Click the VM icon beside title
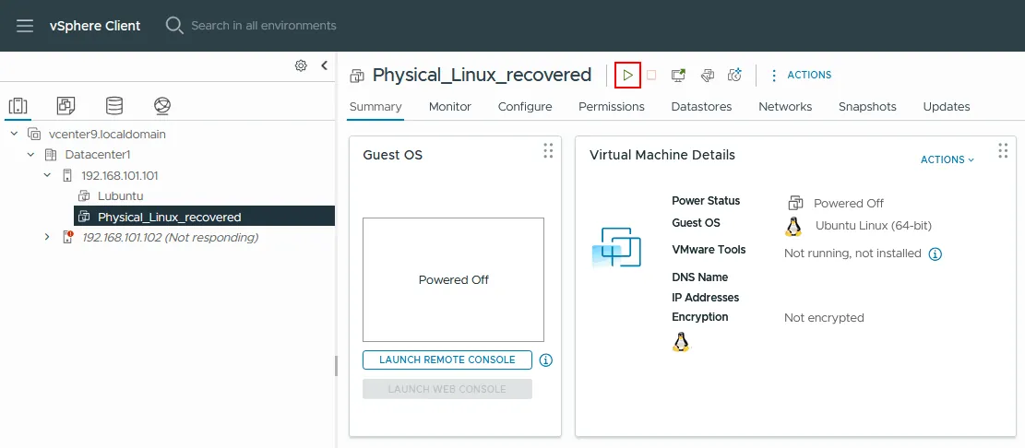The image size is (1025, 448). pos(357,76)
